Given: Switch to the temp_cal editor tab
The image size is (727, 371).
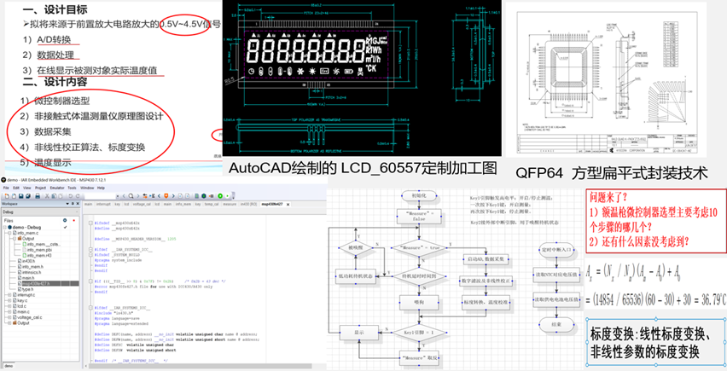Looking at the screenshot, I should (212, 205).
